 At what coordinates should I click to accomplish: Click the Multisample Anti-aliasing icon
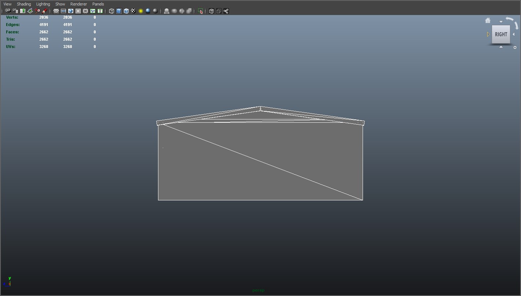click(x=181, y=11)
